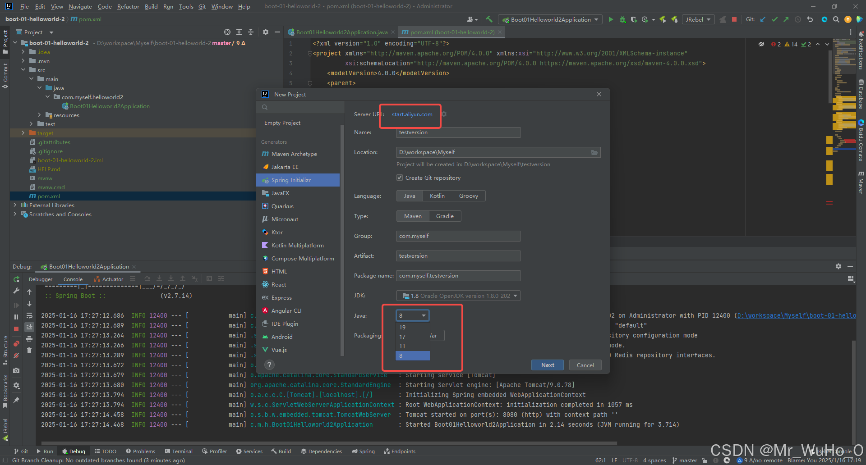Click master branch in status bar

[685, 460]
